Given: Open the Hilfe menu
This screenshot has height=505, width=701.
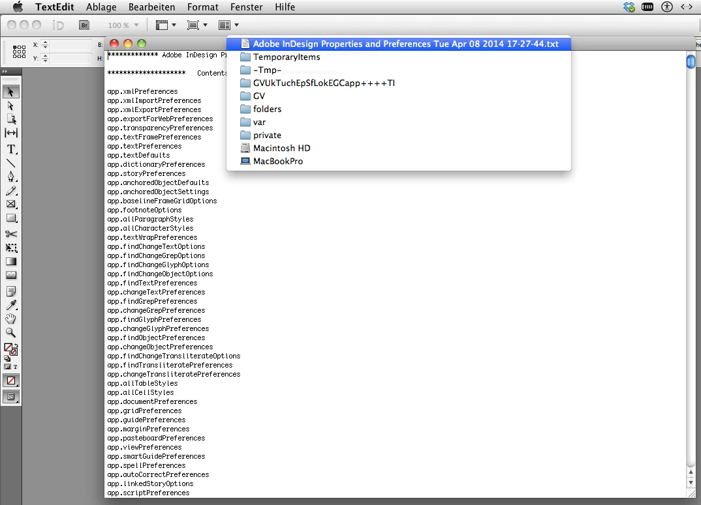Looking at the screenshot, I should pos(285,7).
